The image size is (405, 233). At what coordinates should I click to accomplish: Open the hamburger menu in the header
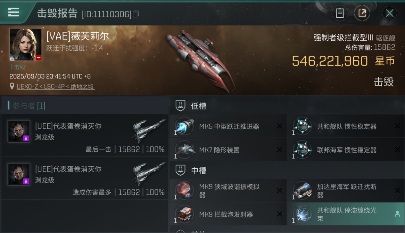coord(13,12)
